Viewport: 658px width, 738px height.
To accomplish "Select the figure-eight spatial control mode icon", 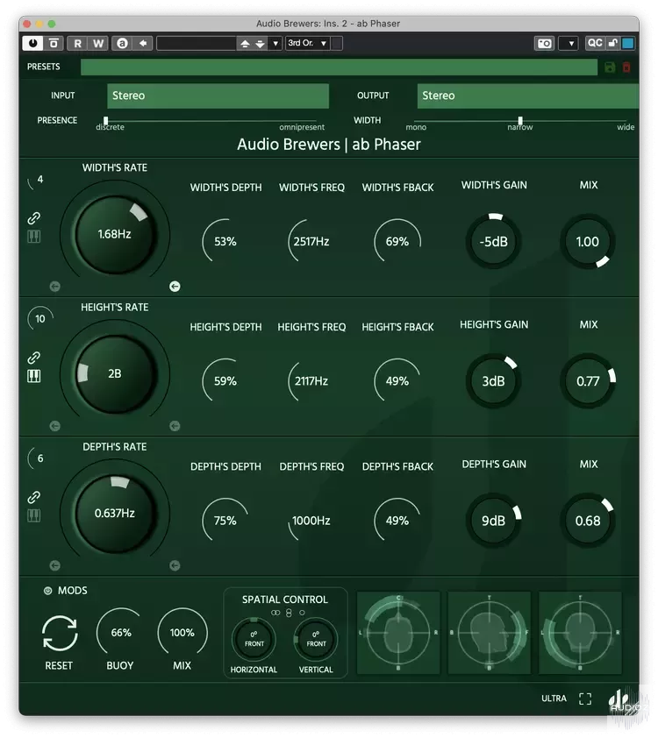I will pos(289,613).
